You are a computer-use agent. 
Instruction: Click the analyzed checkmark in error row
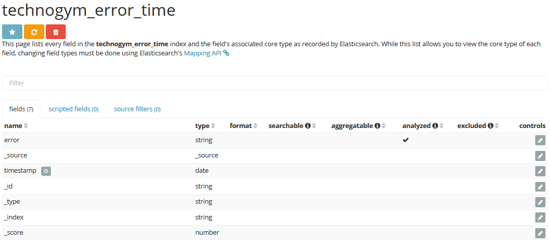tap(405, 140)
